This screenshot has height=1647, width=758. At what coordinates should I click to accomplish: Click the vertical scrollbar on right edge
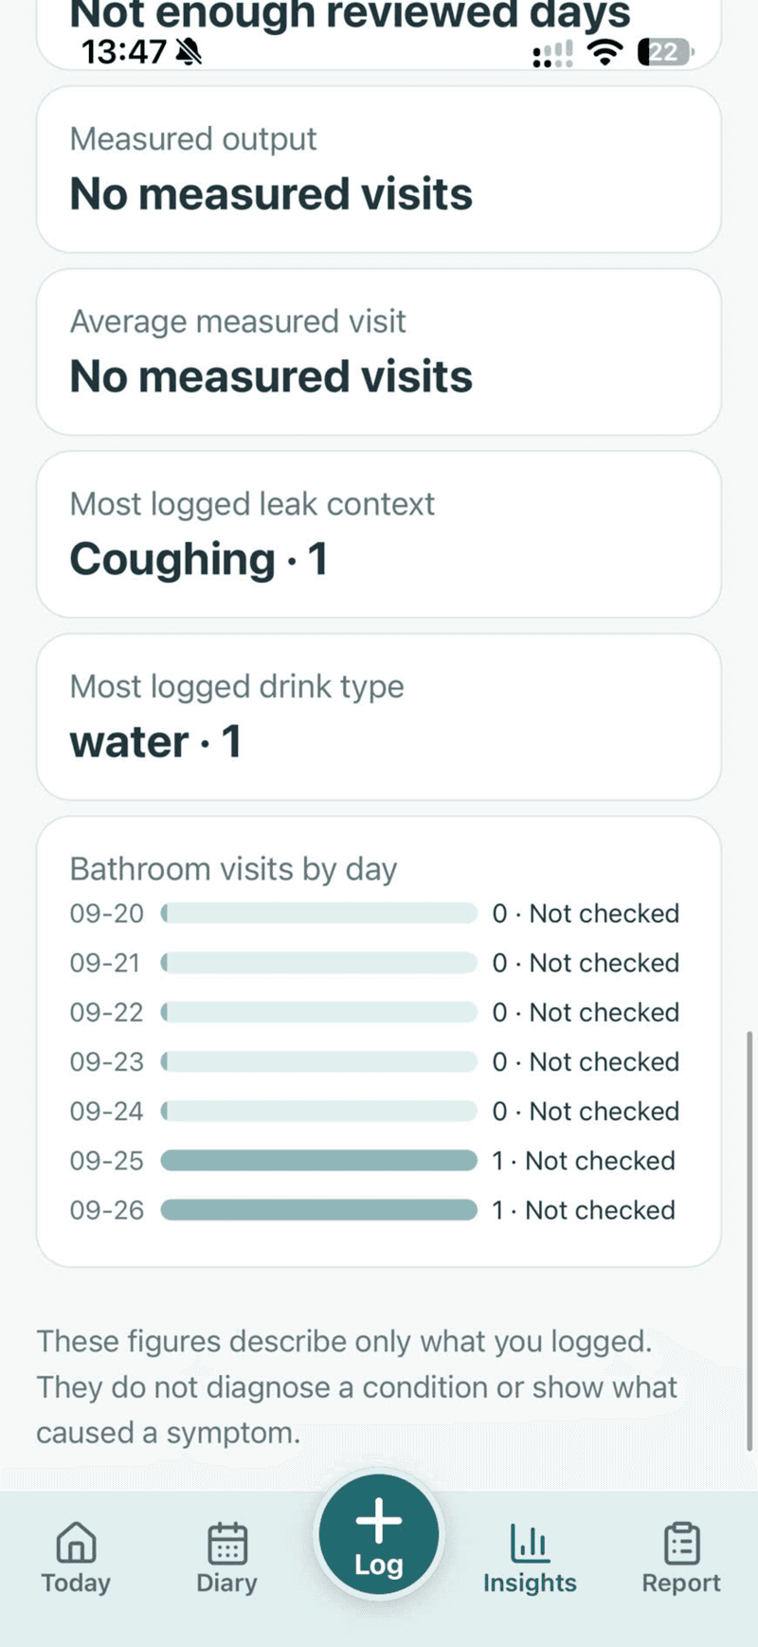coord(749,1241)
